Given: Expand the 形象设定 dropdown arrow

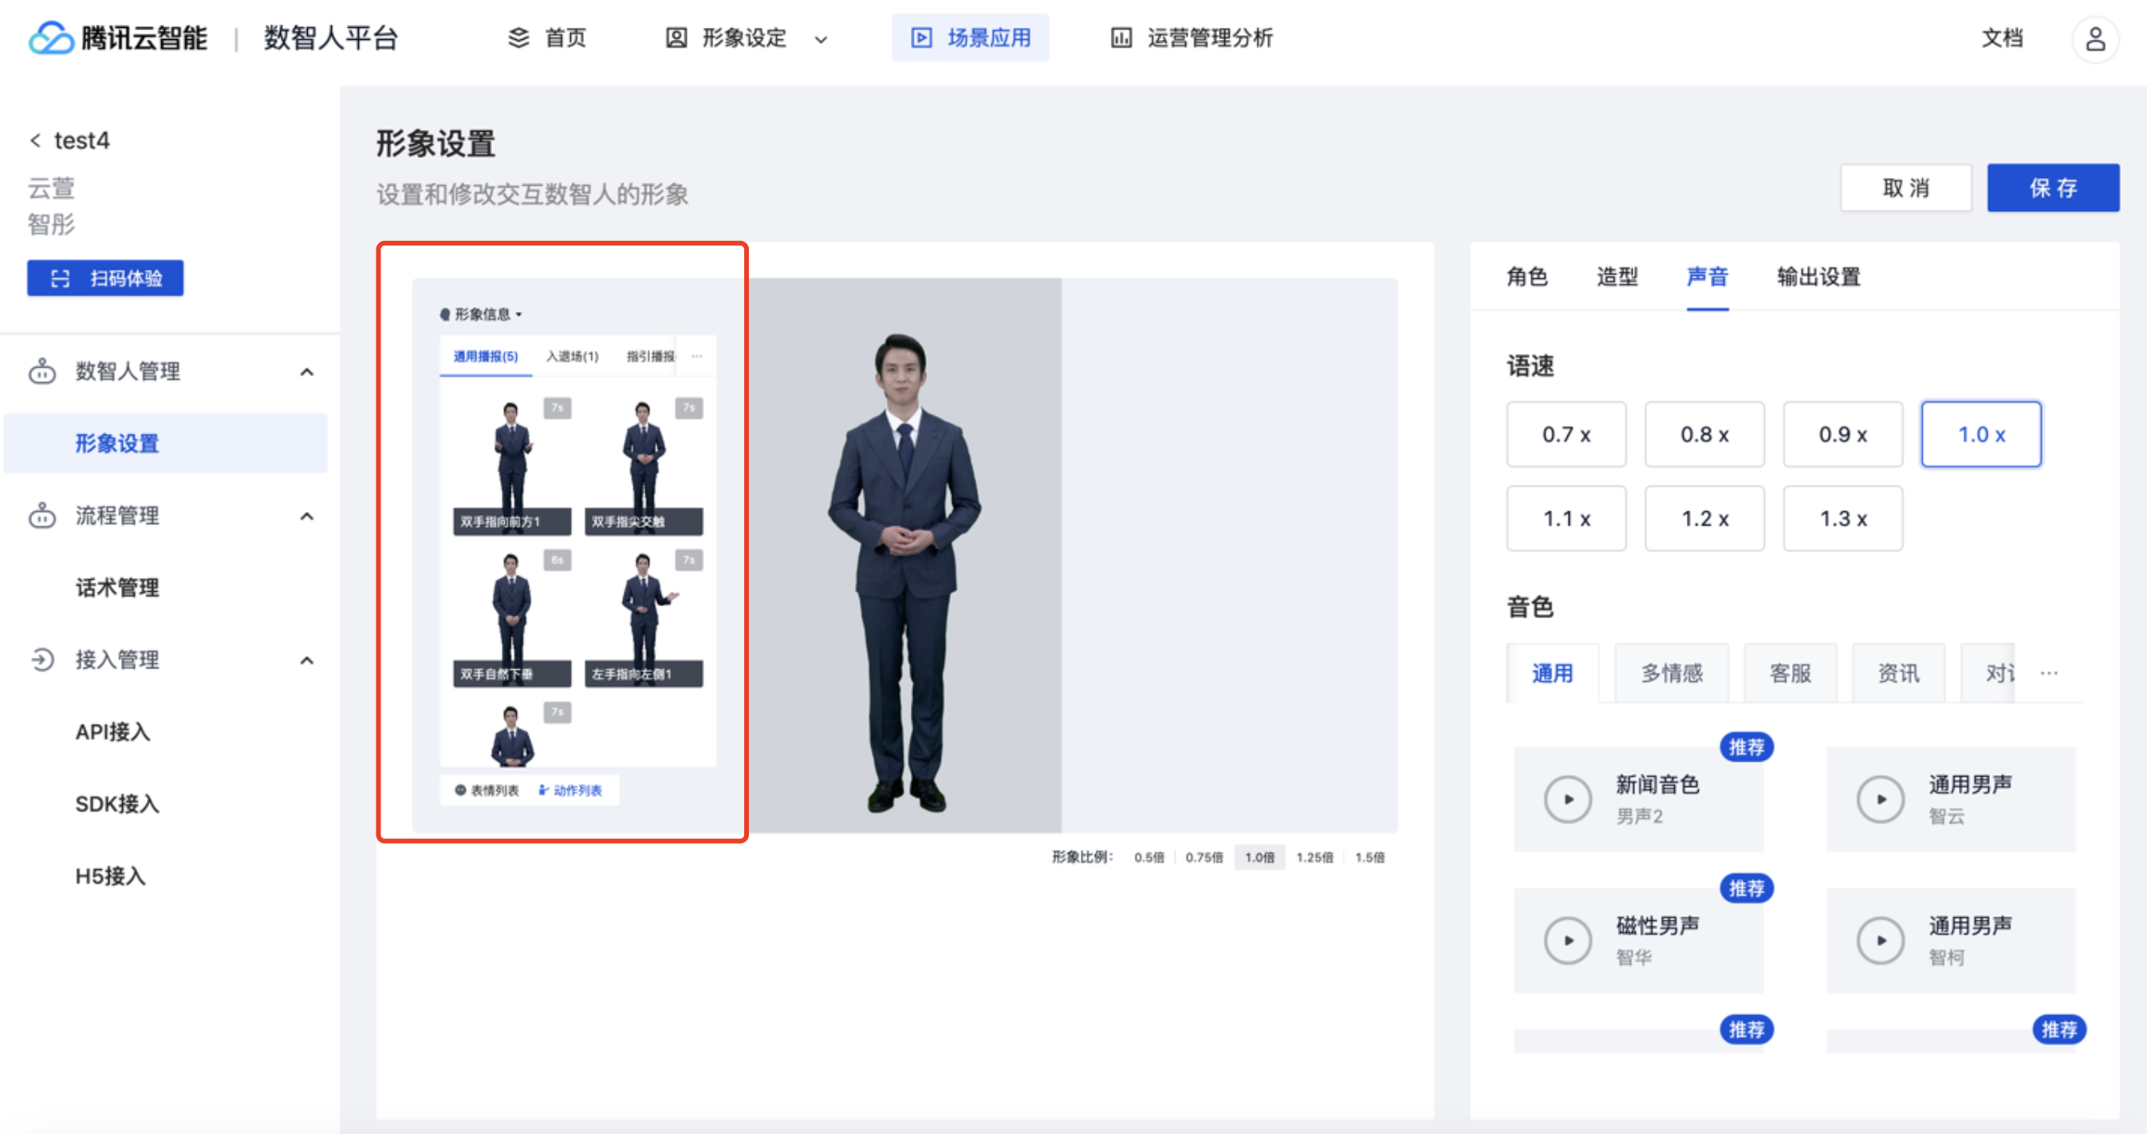Looking at the screenshot, I should click(x=820, y=39).
